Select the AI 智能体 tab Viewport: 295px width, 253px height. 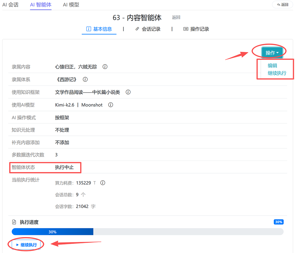click(41, 5)
